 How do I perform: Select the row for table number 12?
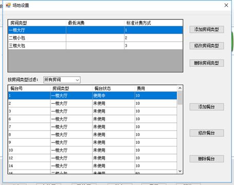pos(93,158)
